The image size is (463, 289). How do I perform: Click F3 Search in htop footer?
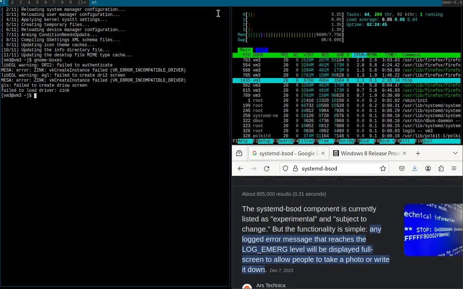pos(283,141)
